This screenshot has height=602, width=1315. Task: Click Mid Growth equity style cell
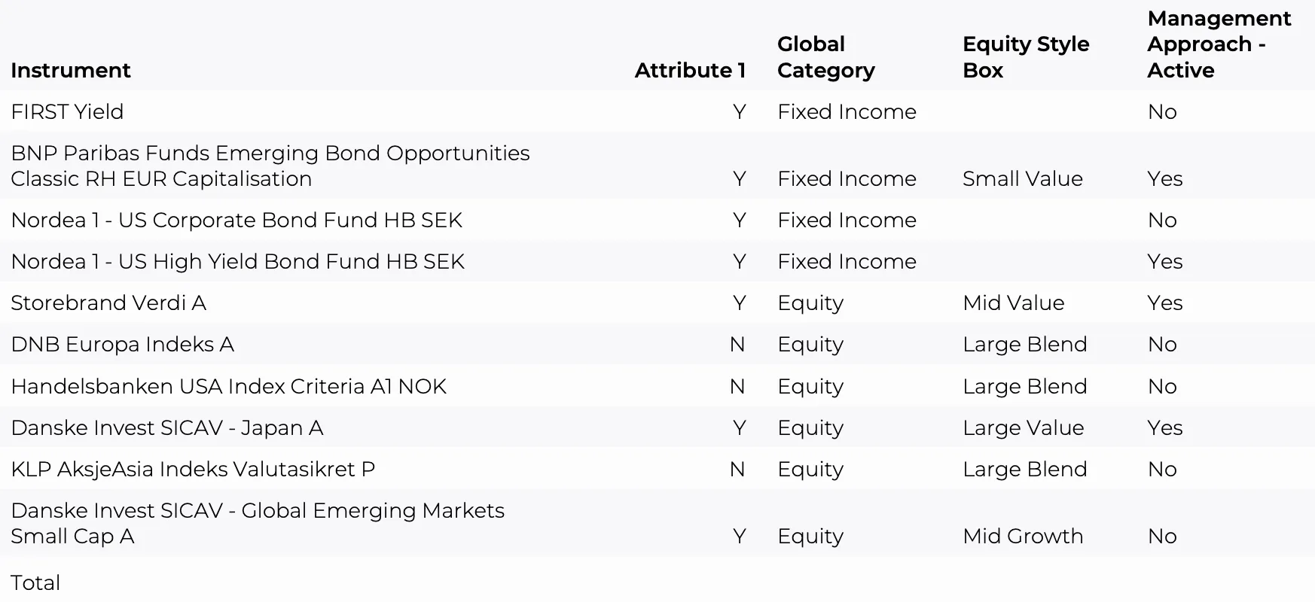pos(1023,536)
